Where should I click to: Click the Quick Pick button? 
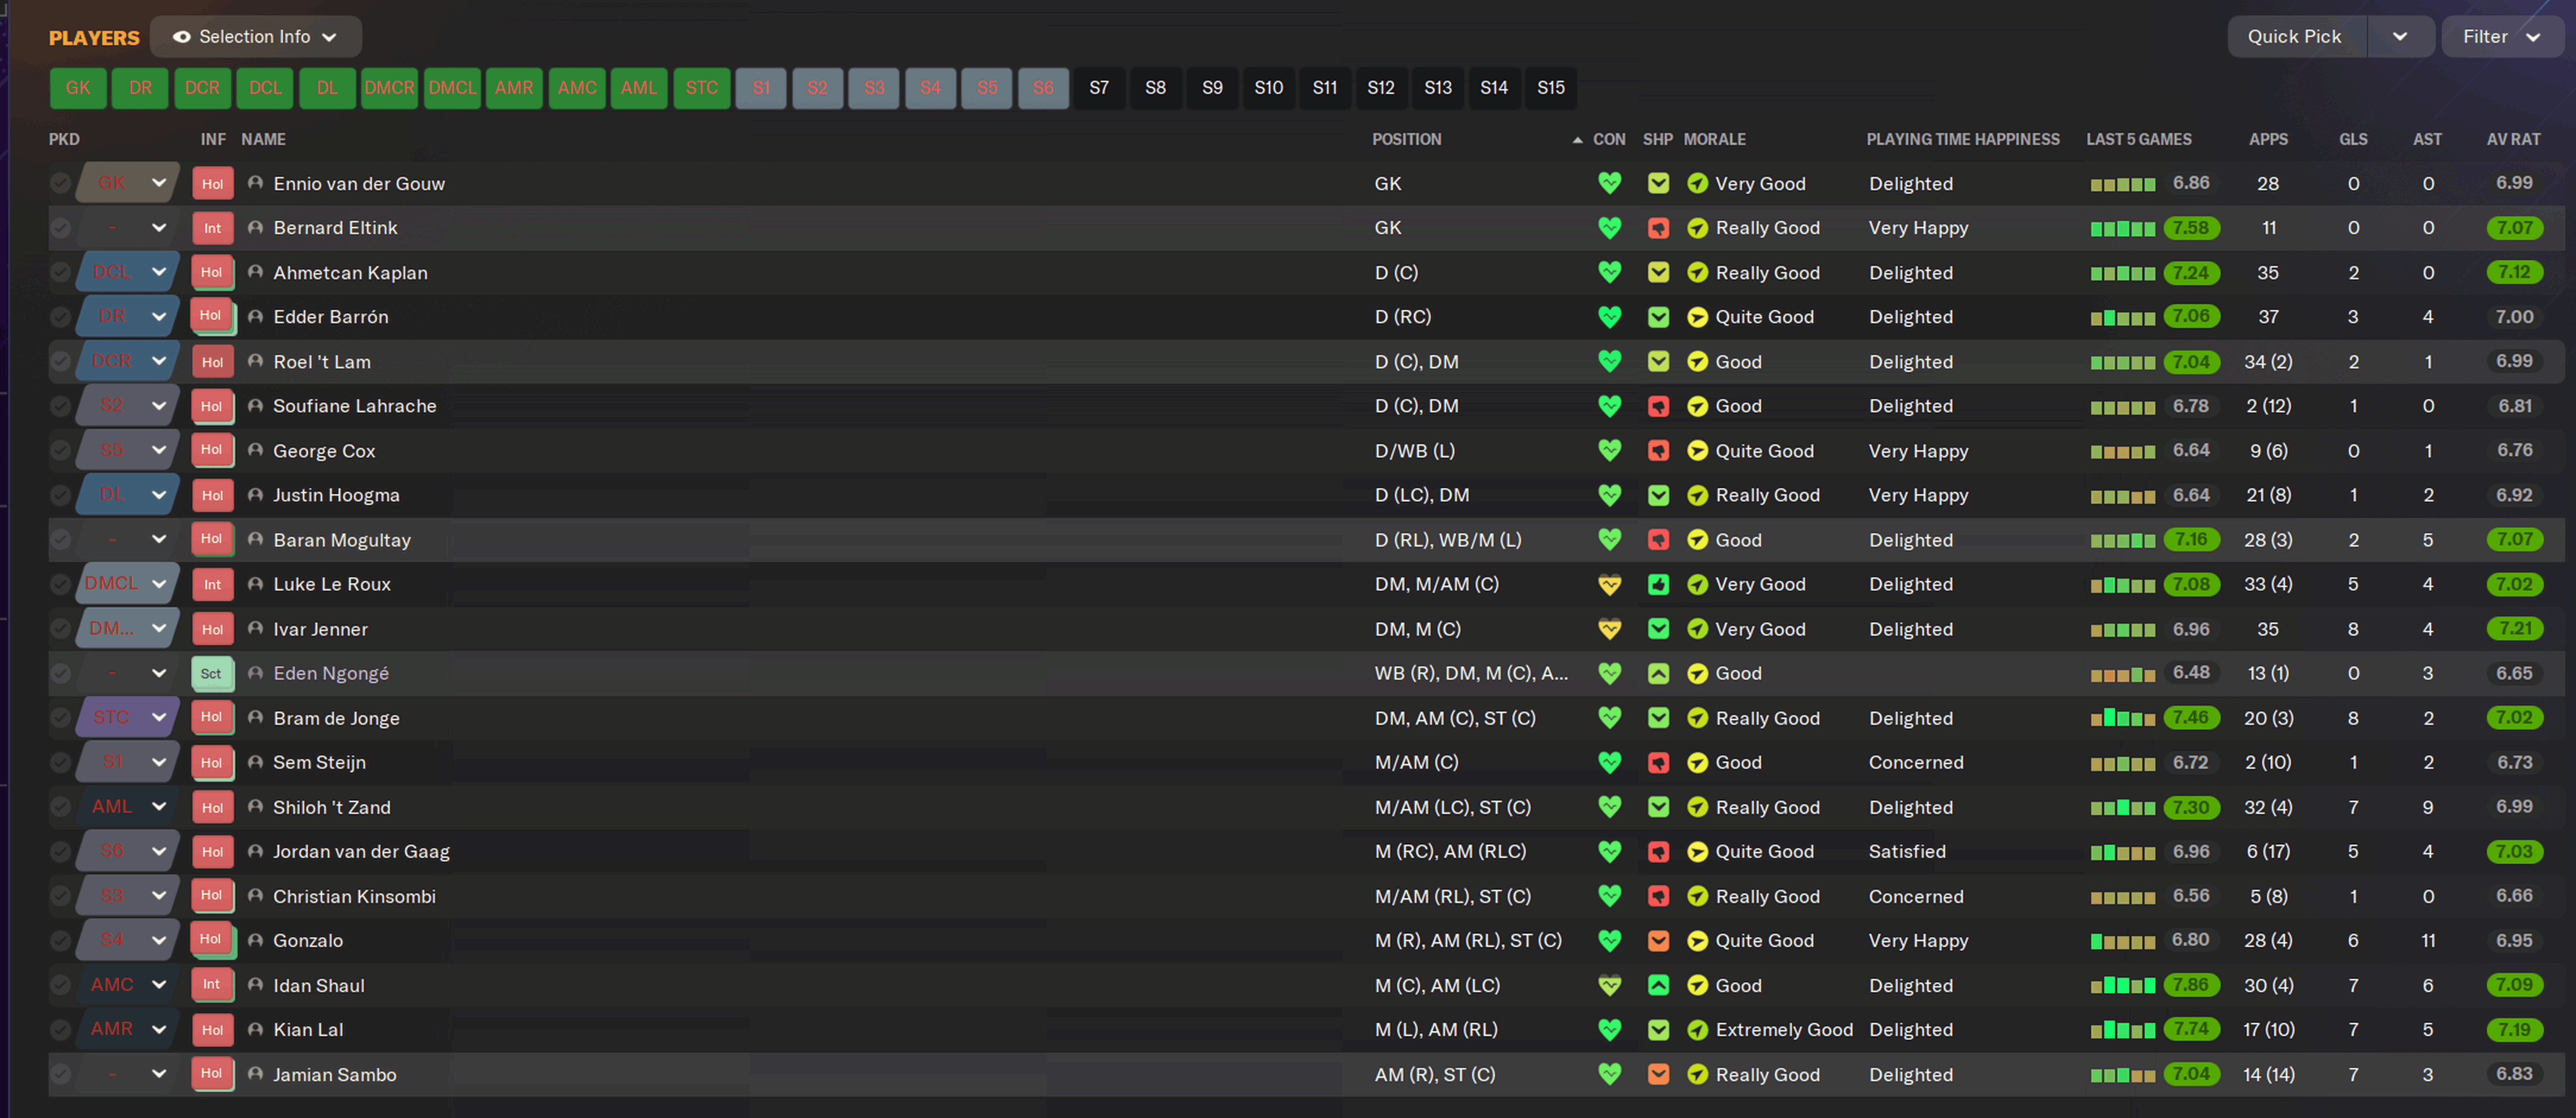tap(2294, 37)
